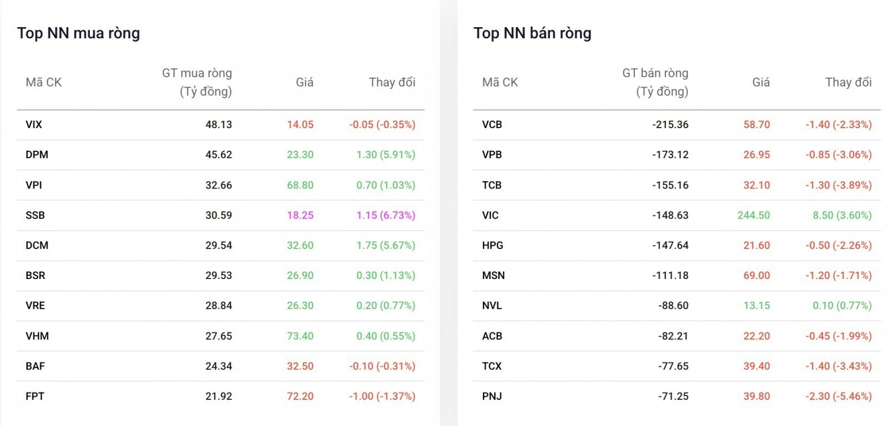Click VIX change -0.05 (-0.35%)
The width and height of the screenshot is (888, 426).
tap(382, 125)
